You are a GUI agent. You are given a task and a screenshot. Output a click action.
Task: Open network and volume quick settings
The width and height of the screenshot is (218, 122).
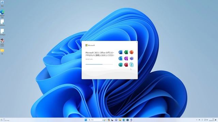tap(206, 120)
